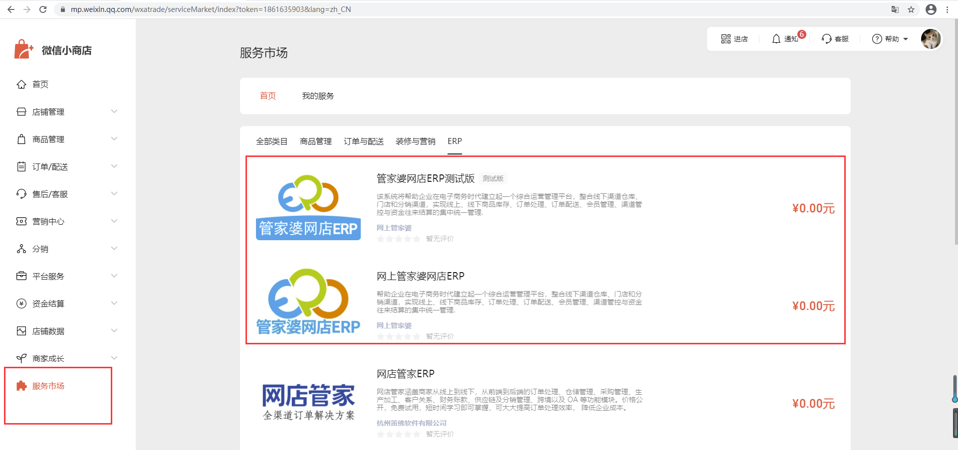Expand the 店铺数据 chevron
This screenshot has height=450, width=958.
tap(114, 330)
